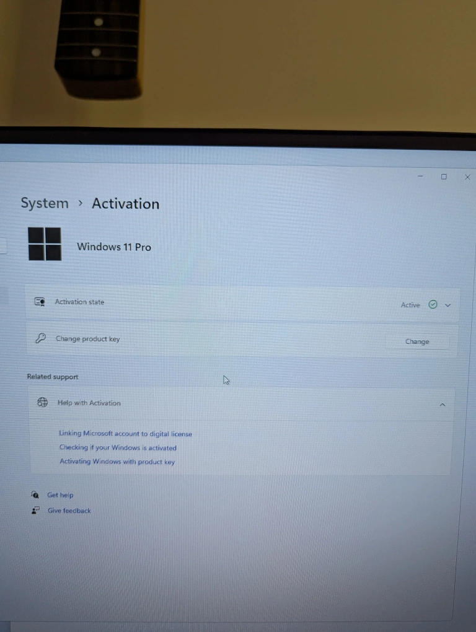Open the Give feedback link
The image size is (476, 632).
(x=69, y=511)
